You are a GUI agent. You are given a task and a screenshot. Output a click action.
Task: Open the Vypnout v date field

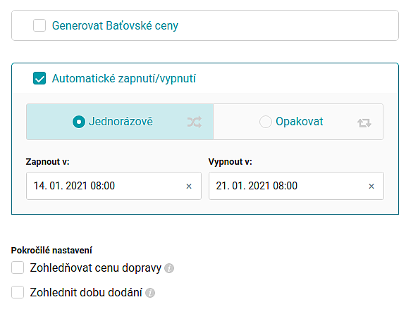(296, 186)
